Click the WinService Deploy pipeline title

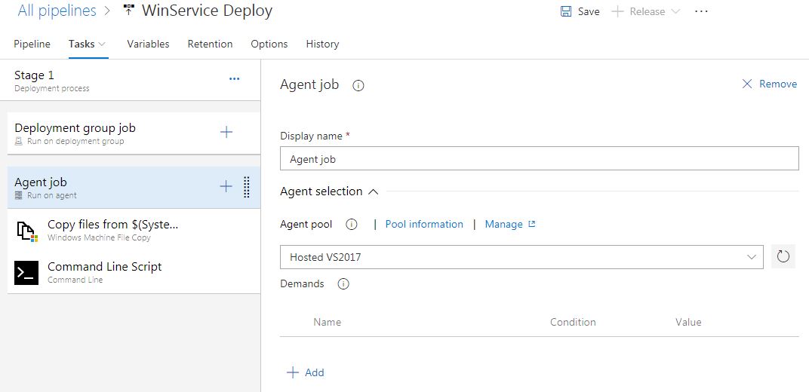click(x=207, y=11)
